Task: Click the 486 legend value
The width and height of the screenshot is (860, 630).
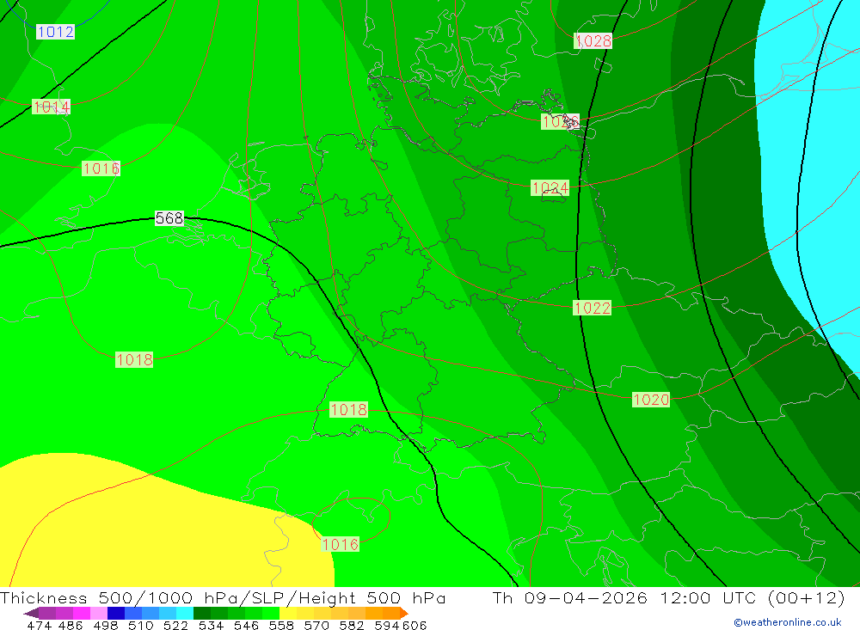Action: (x=71, y=625)
